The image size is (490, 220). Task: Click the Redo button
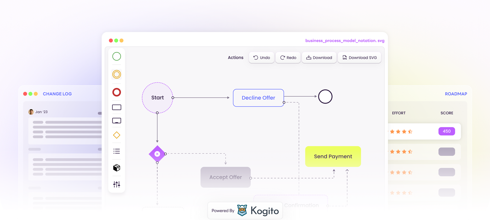click(x=288, y=58)
